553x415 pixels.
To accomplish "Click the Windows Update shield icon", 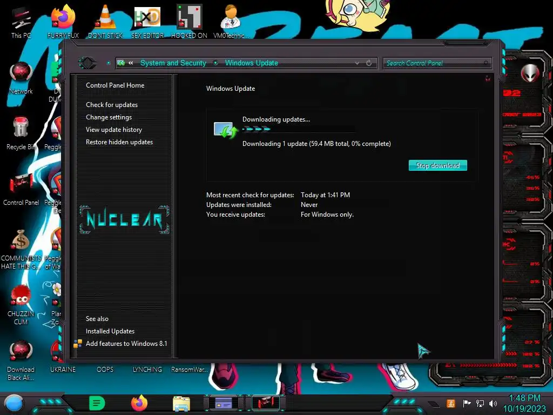I will coord(225,130).
